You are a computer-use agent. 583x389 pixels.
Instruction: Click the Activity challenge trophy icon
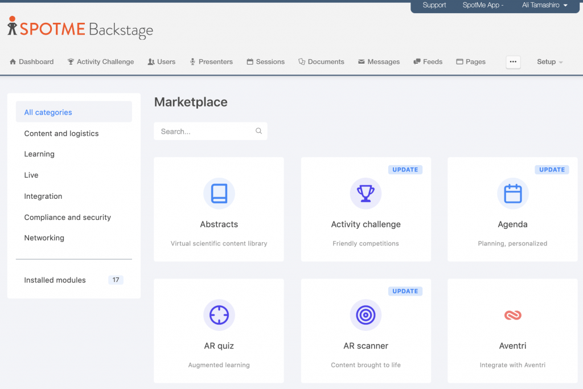pos(366,194)
